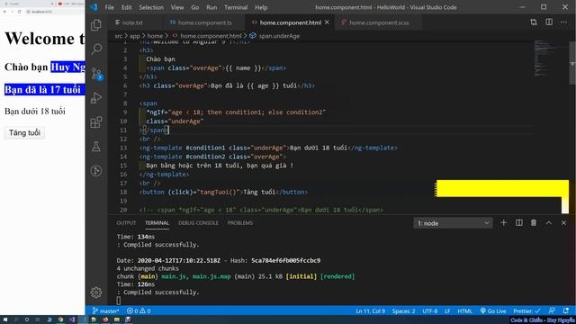Click UTF-8 encoding in status bar
This screenshot has width=576, height=324.
pyautogui.click(x=430, y=310)
